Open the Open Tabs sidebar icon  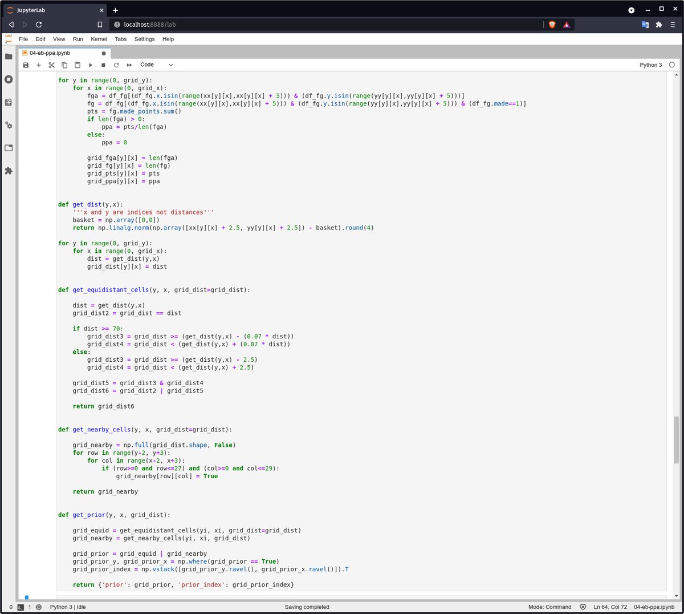click(9, 148)
